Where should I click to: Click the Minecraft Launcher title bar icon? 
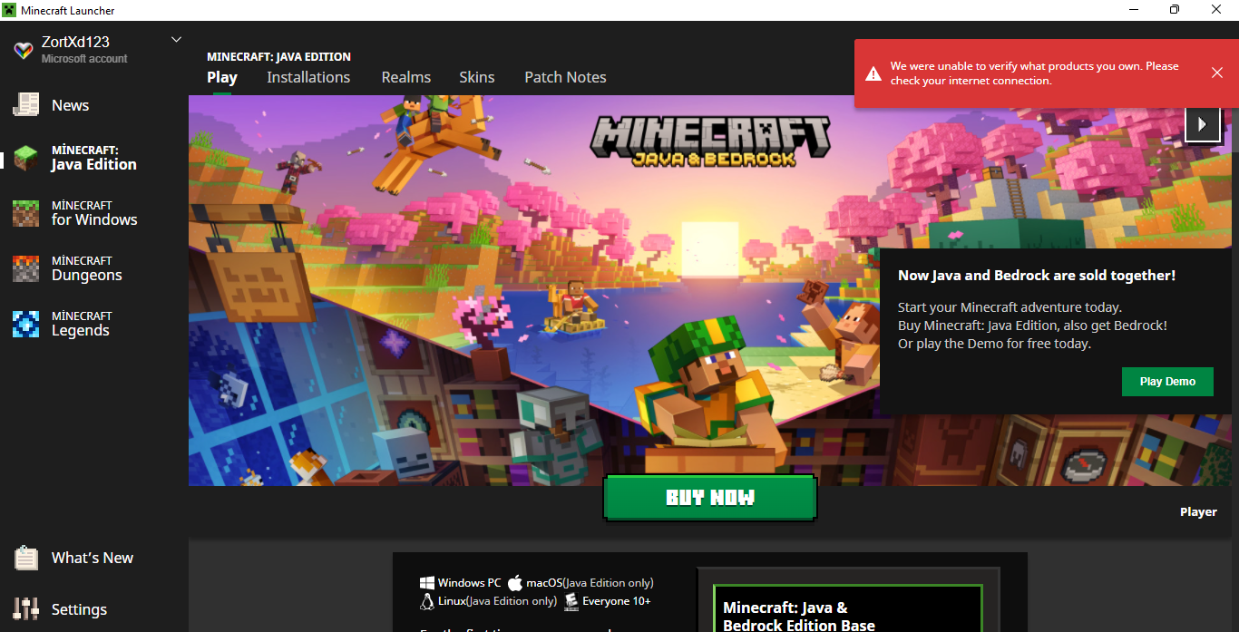(x=10, y=10)
